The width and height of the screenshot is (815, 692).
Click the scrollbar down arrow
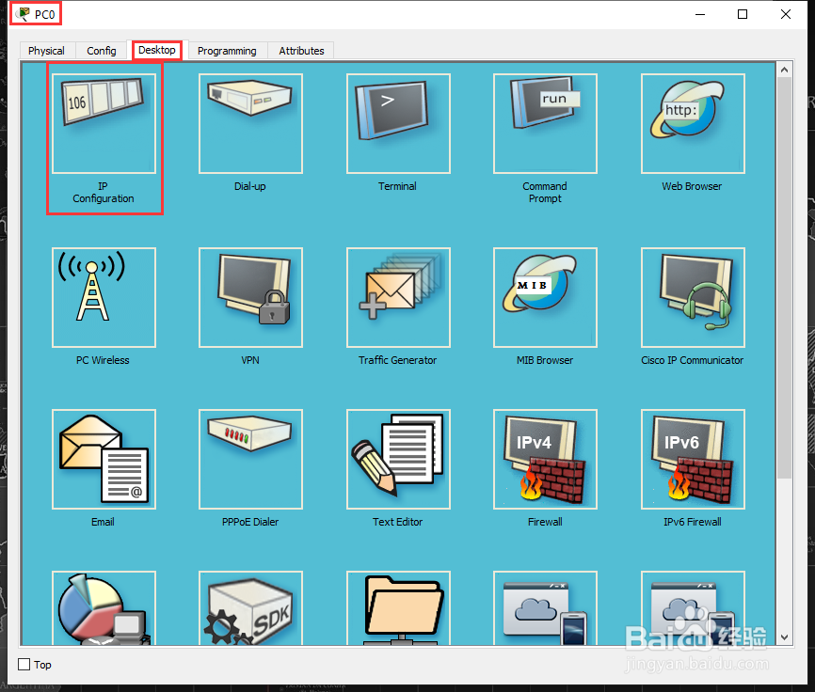[x=784, y=637]
